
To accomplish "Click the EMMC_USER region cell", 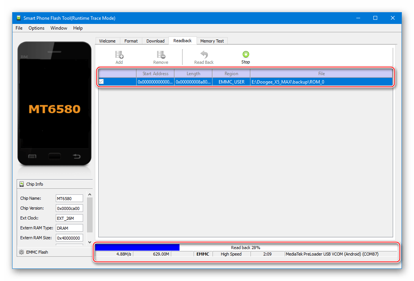I will tap(231, 82).
